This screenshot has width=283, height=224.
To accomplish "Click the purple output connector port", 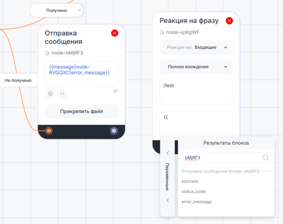I will coord(114,131).
